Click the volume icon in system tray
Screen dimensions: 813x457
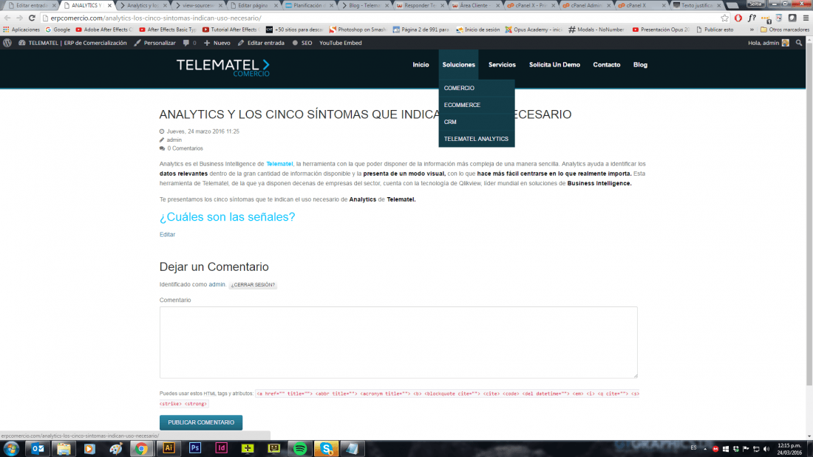(767, 449)
